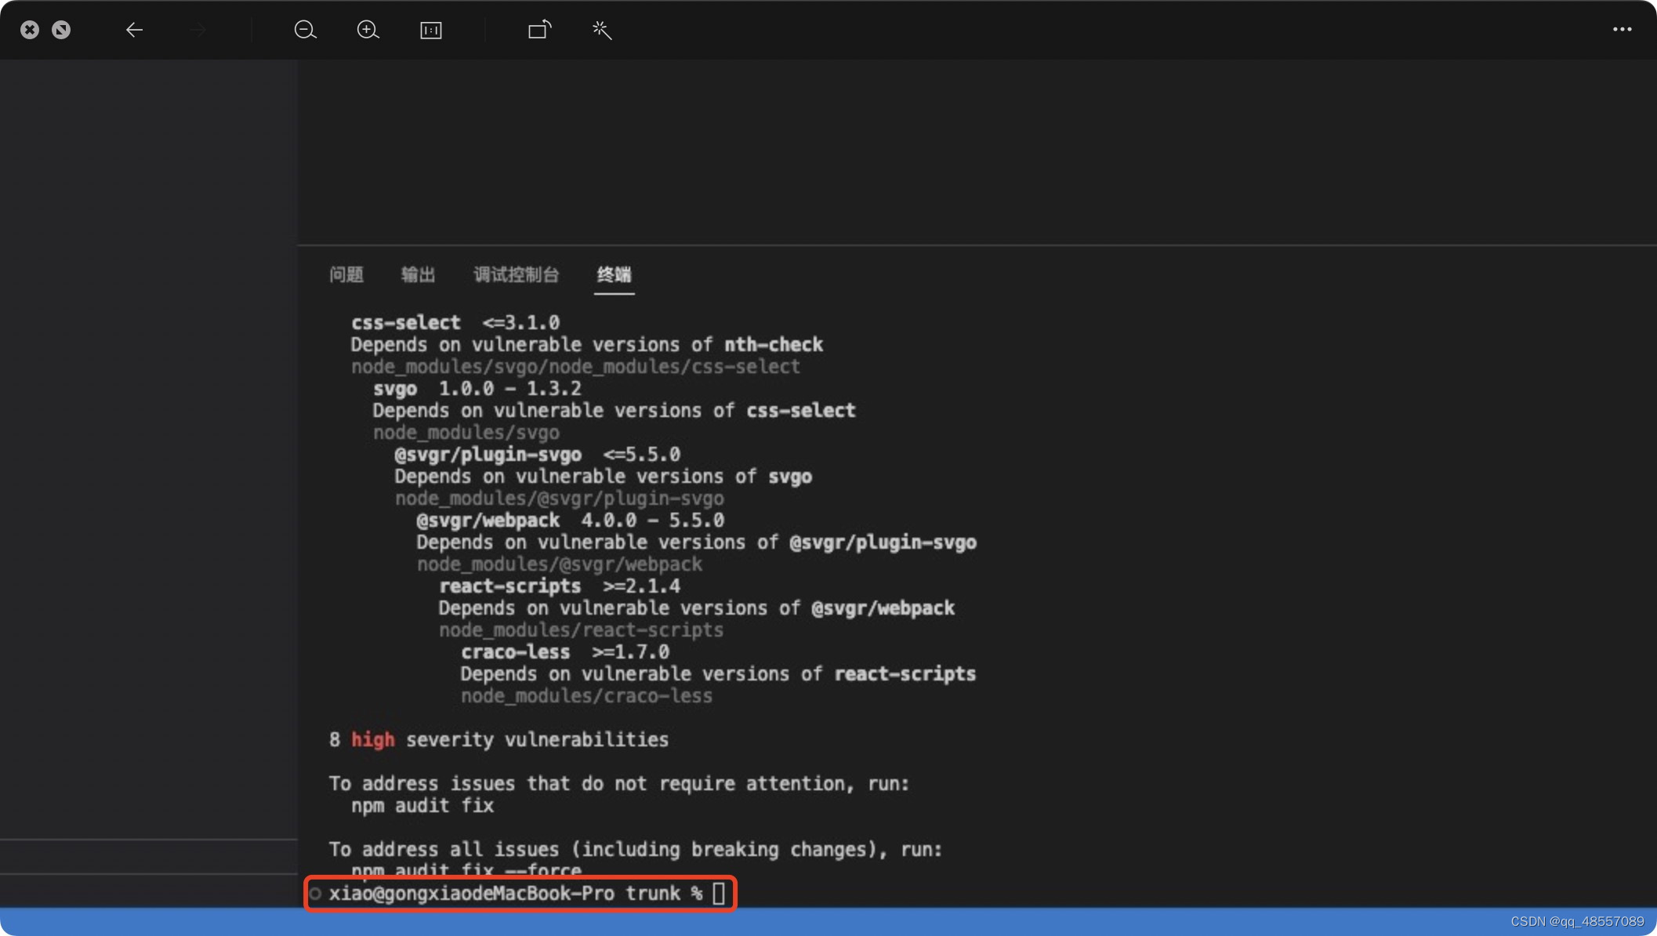Switch to the 问题 tab
This screenshot has height=936, width=1657.
point(346,274)
